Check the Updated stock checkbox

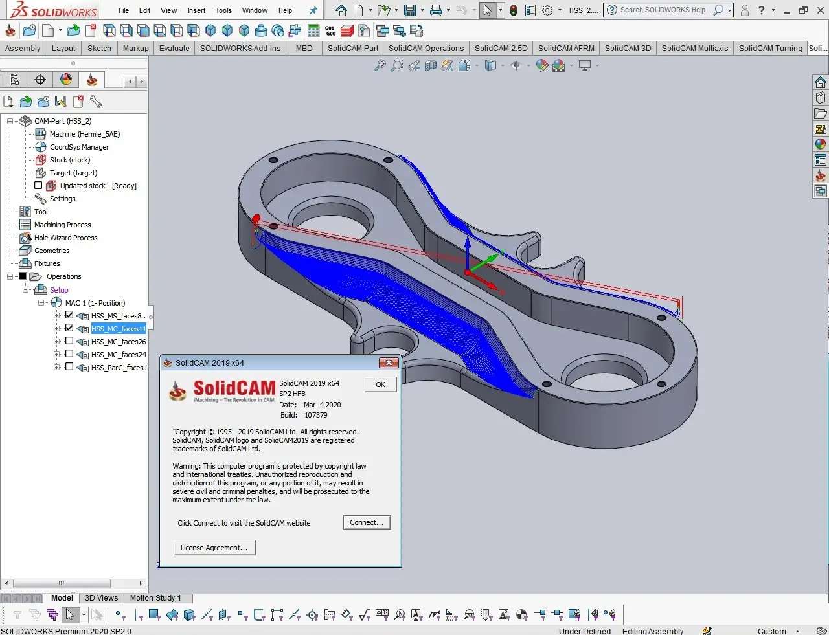(x=38, y=185)
